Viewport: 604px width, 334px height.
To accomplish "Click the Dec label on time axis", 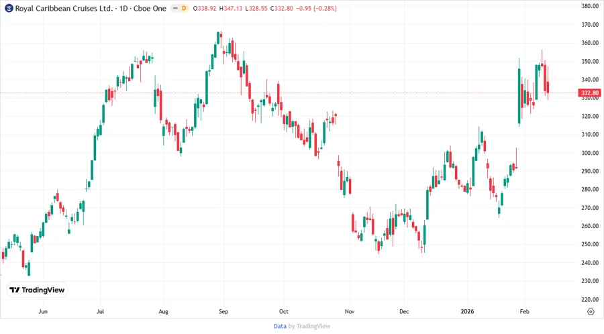I will coord(404,311).
